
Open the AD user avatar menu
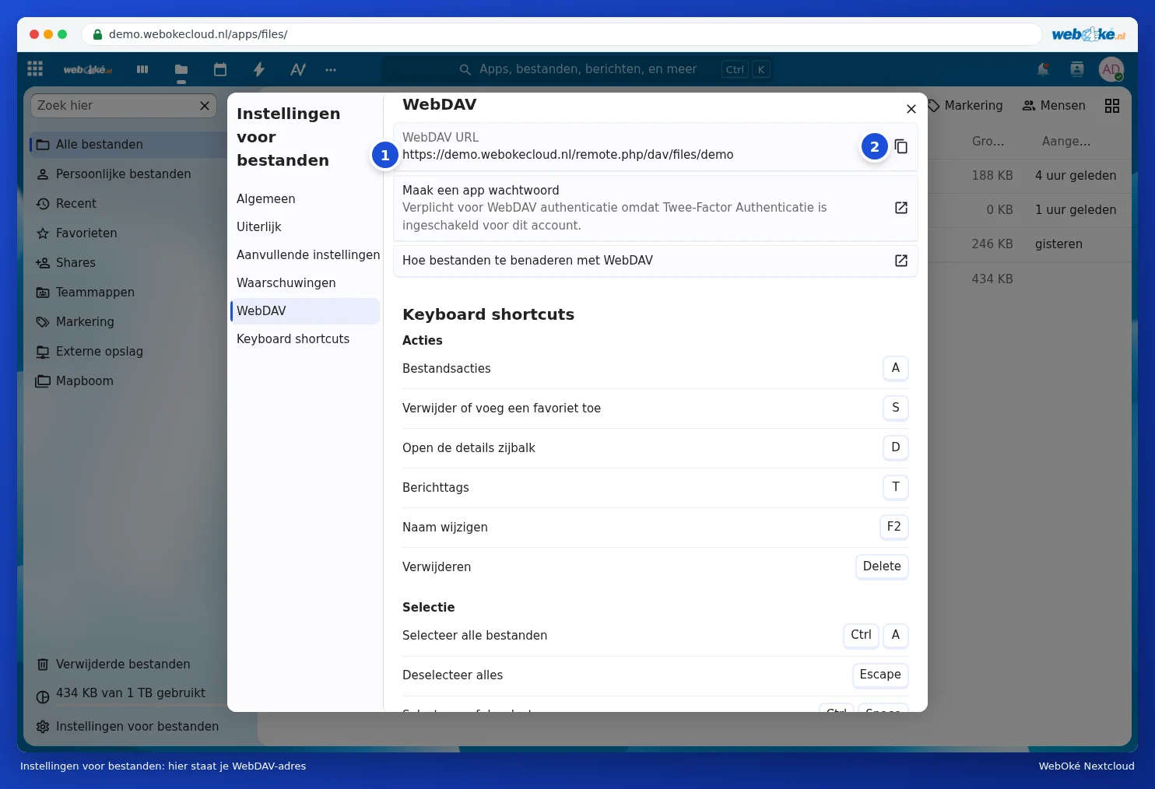tap(1111, 69)
